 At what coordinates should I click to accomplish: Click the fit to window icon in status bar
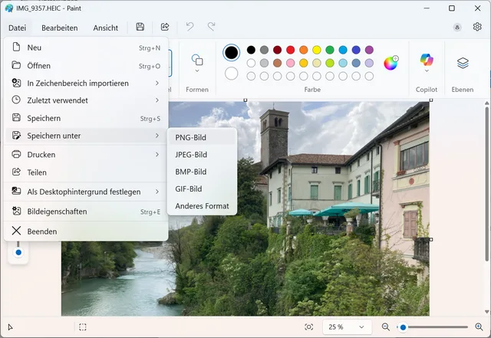click(x=309, y=327)
